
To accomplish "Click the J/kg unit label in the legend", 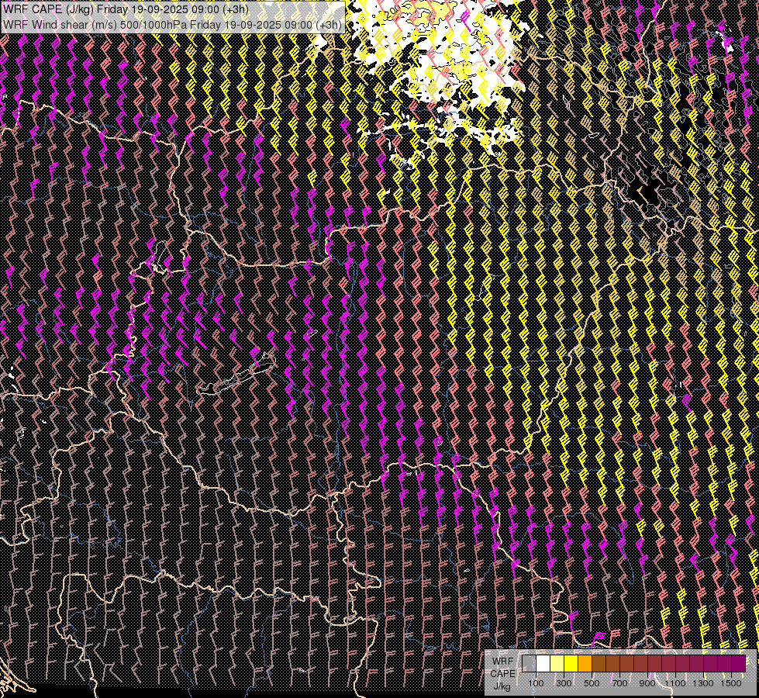I will point(502,686).
